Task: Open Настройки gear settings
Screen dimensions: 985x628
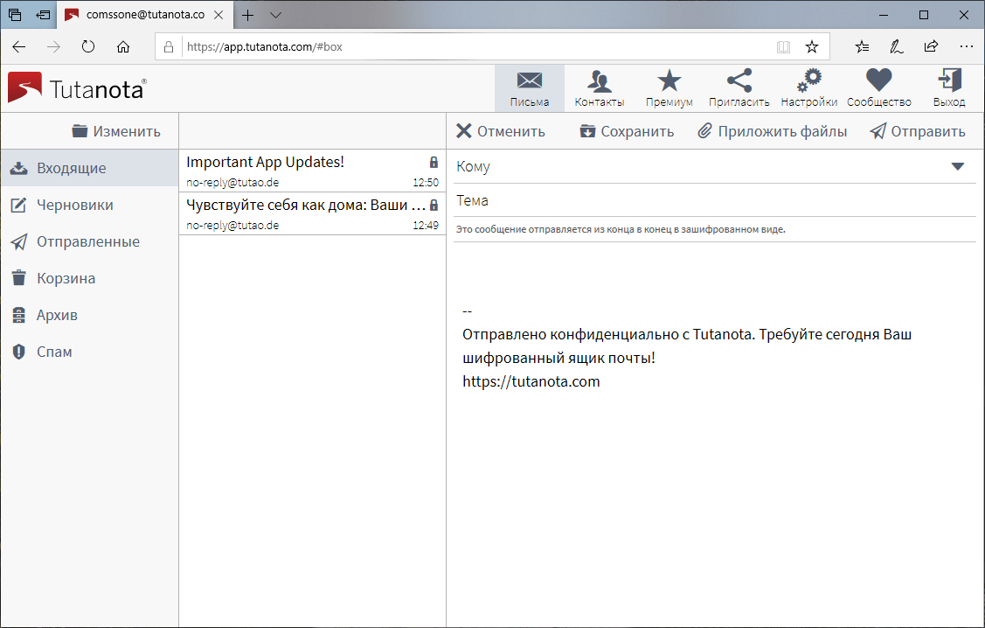Action: (809, 88)
